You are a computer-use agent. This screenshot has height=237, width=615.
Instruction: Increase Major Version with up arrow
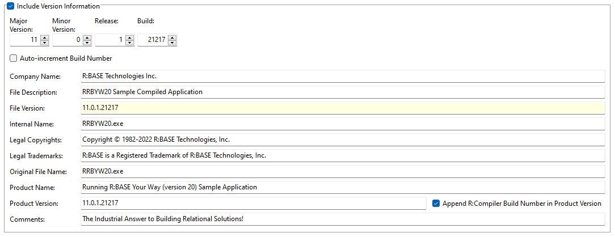pyautogui.click(x=44, y=37)
